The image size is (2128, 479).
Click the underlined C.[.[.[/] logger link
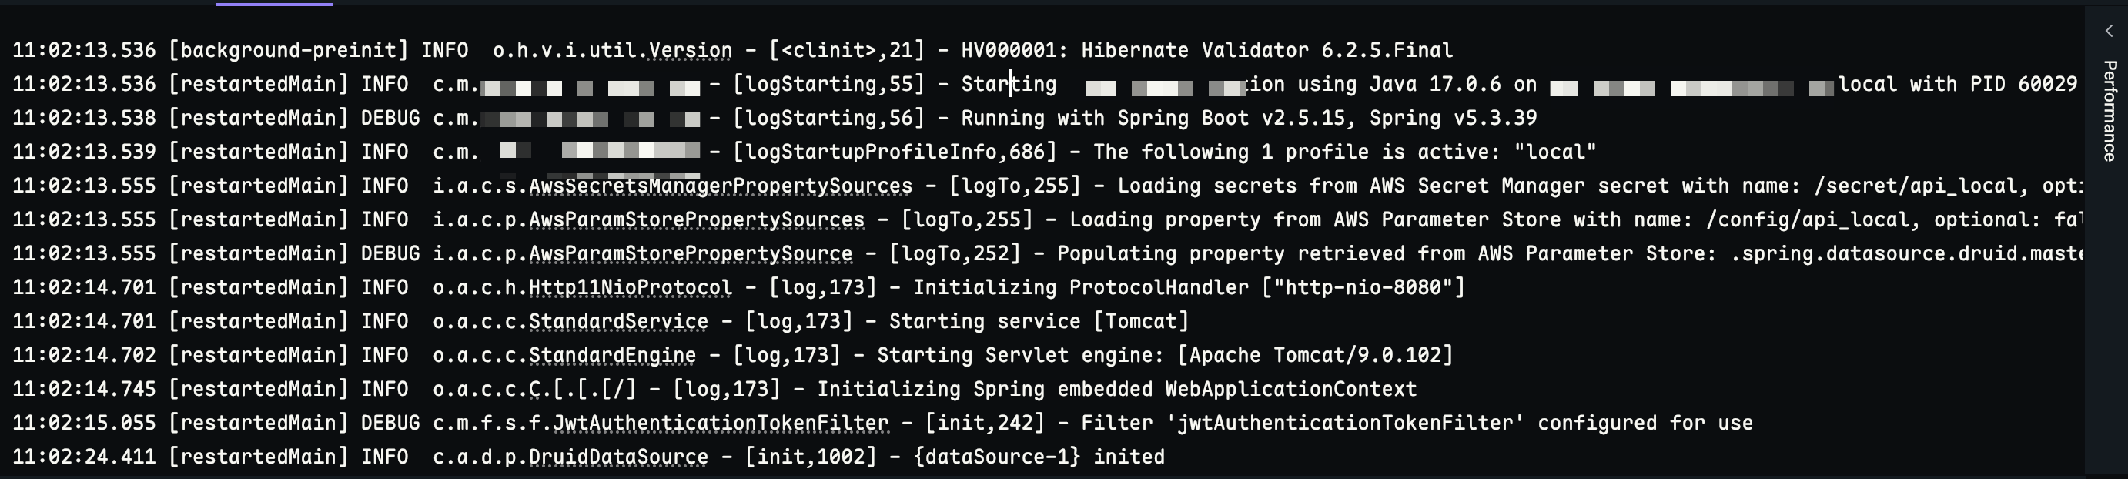582,389
